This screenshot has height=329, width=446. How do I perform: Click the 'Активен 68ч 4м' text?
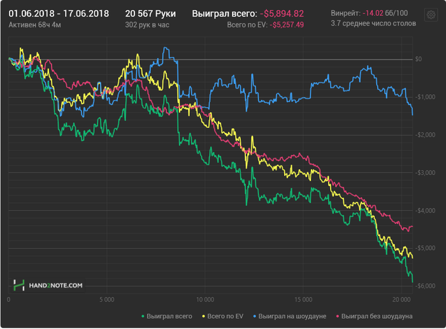(x=34, y=25)
